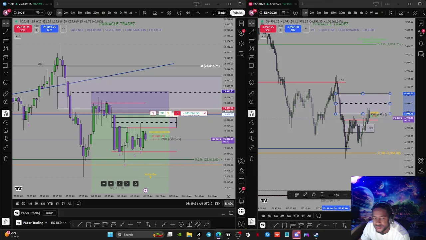Click bar replay rewind icon in NQ1! toolbar
Viewport: 426px width, 240px height.
pyautogui.click(x=188, y=13)
